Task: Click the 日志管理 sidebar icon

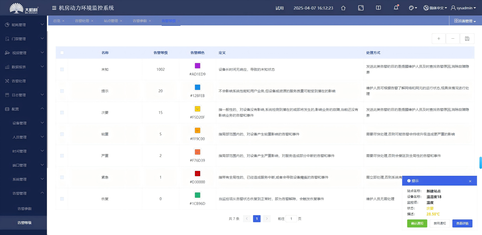Action: click(x=7, y=95)
